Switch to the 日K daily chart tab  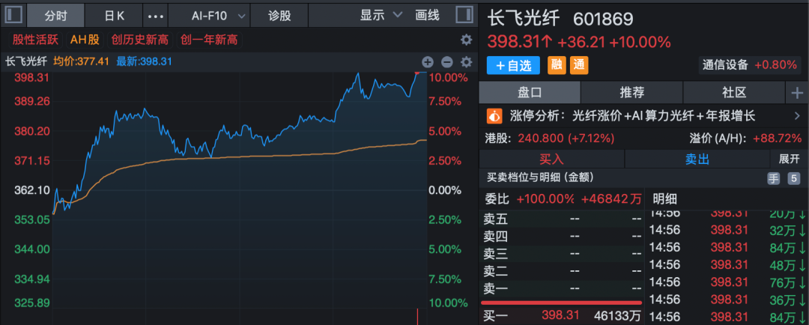(115, 15)
